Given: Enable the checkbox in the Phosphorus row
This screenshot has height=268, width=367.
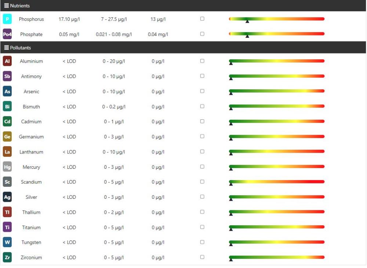Looking at the screenshot, I should pos(202,19).
